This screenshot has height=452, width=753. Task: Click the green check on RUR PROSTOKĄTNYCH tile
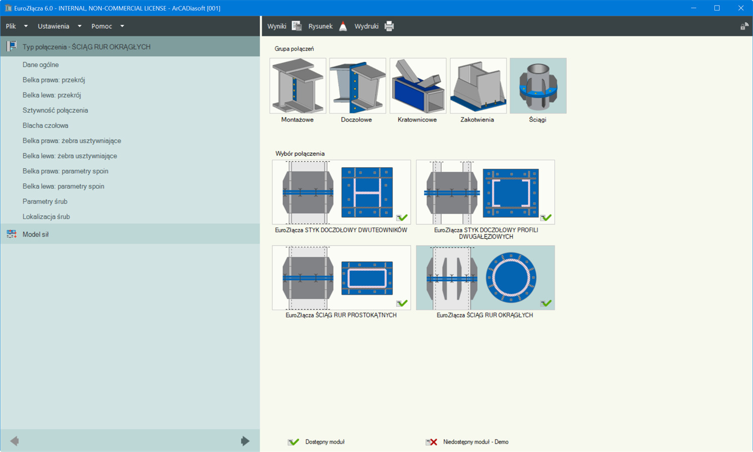point(402,303)
